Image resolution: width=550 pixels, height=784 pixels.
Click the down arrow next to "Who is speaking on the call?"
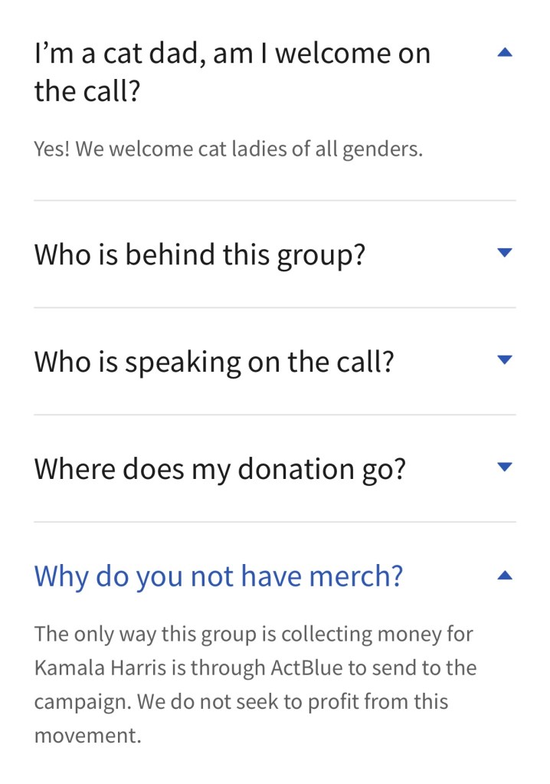(504, 359)
